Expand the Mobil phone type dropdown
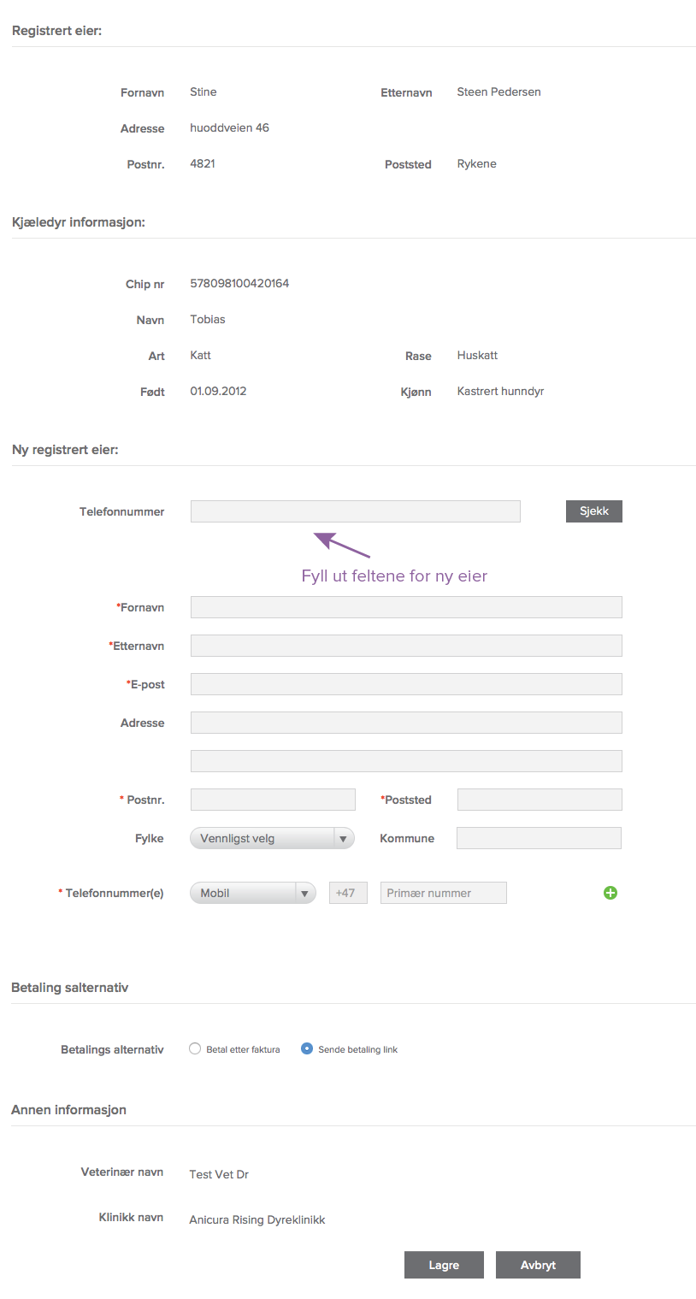 [x=252, y=893]
